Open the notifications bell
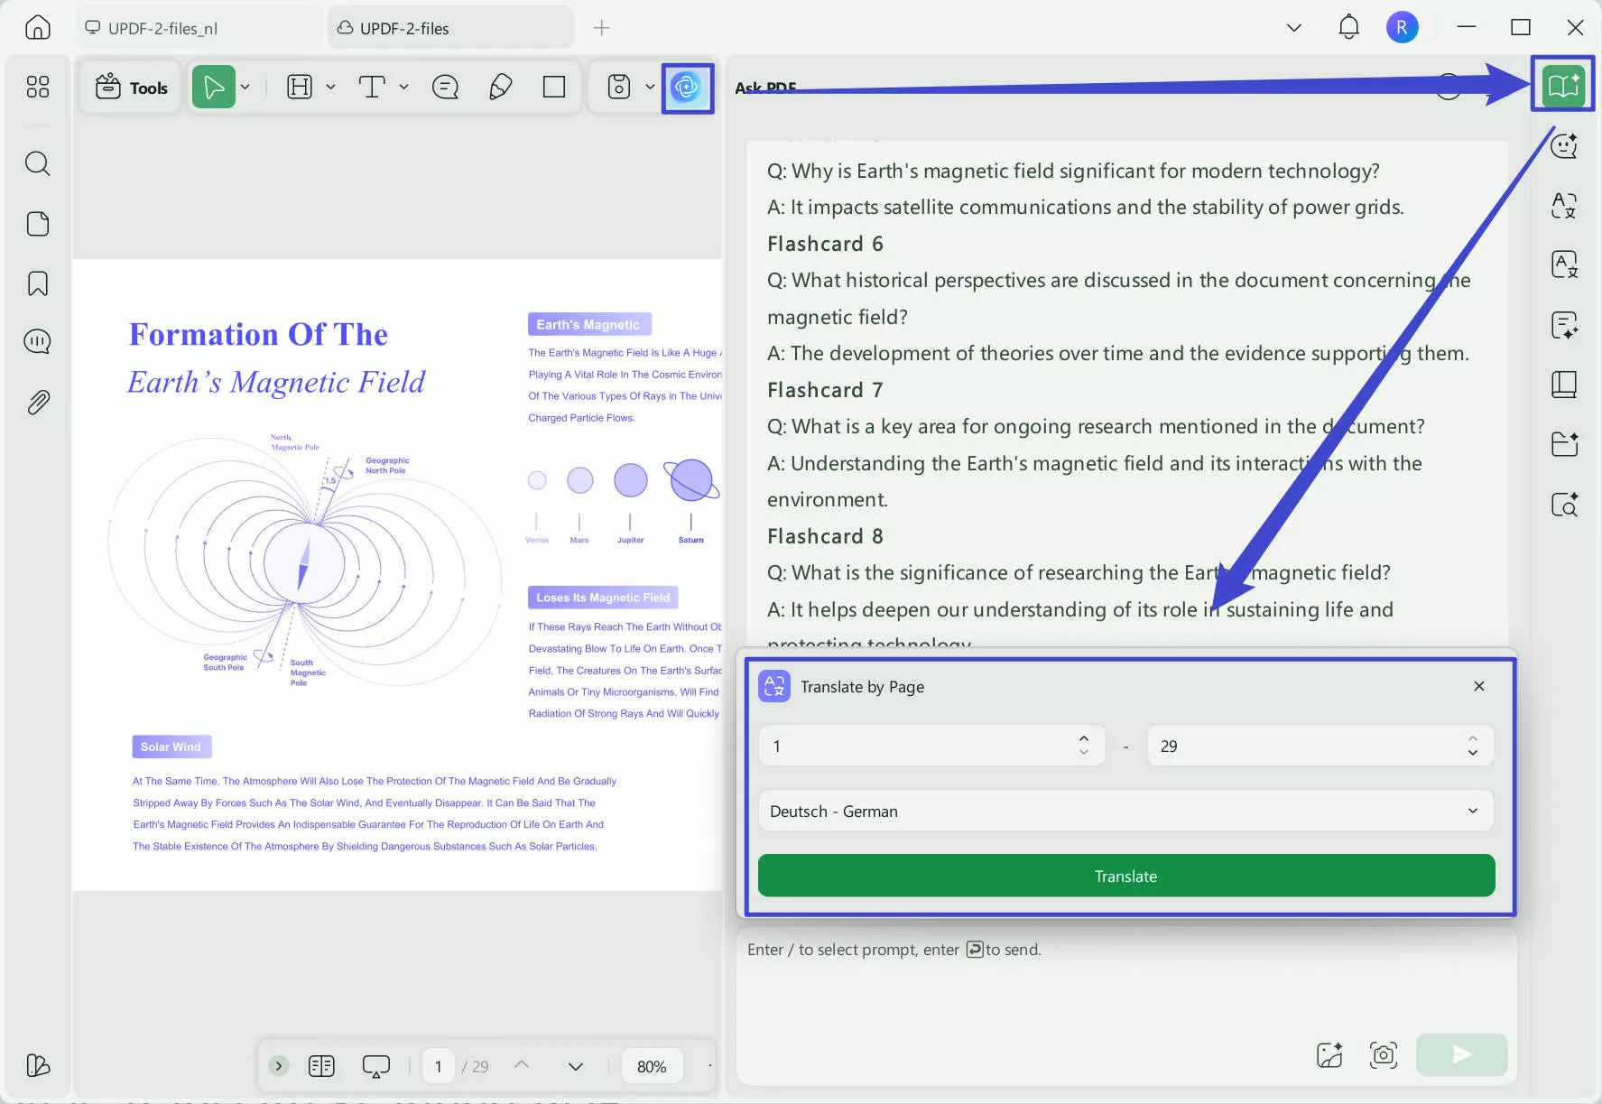1602x1104 pixels. 1348,28
